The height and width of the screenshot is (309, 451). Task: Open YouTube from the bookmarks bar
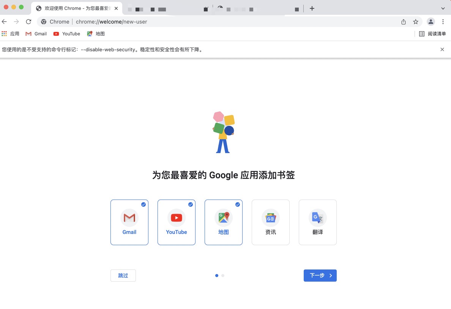(x=66, y=33)
